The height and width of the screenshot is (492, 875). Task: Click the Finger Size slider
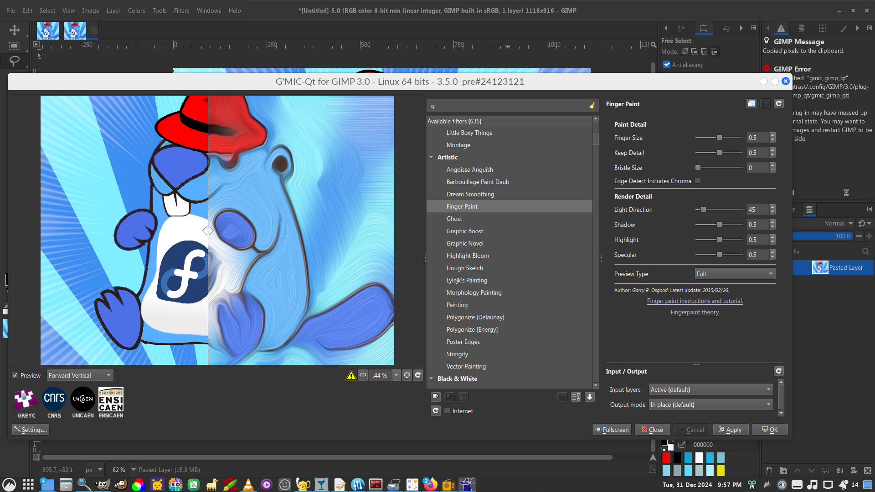(719, 138)
